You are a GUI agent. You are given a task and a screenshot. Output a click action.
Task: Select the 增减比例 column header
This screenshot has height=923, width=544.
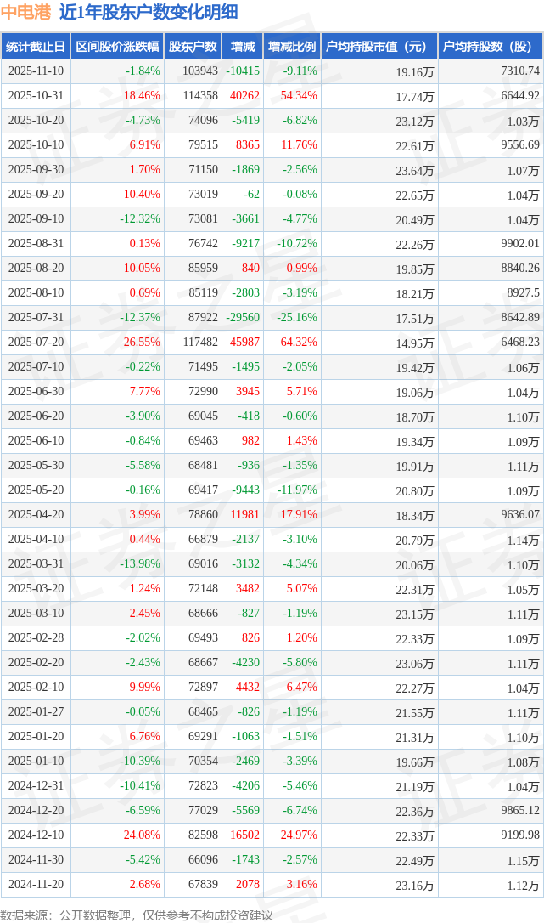point(291,47)
